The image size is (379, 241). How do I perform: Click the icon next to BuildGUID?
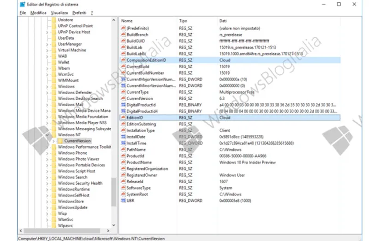pyautogui.click(x=123, y=41)
